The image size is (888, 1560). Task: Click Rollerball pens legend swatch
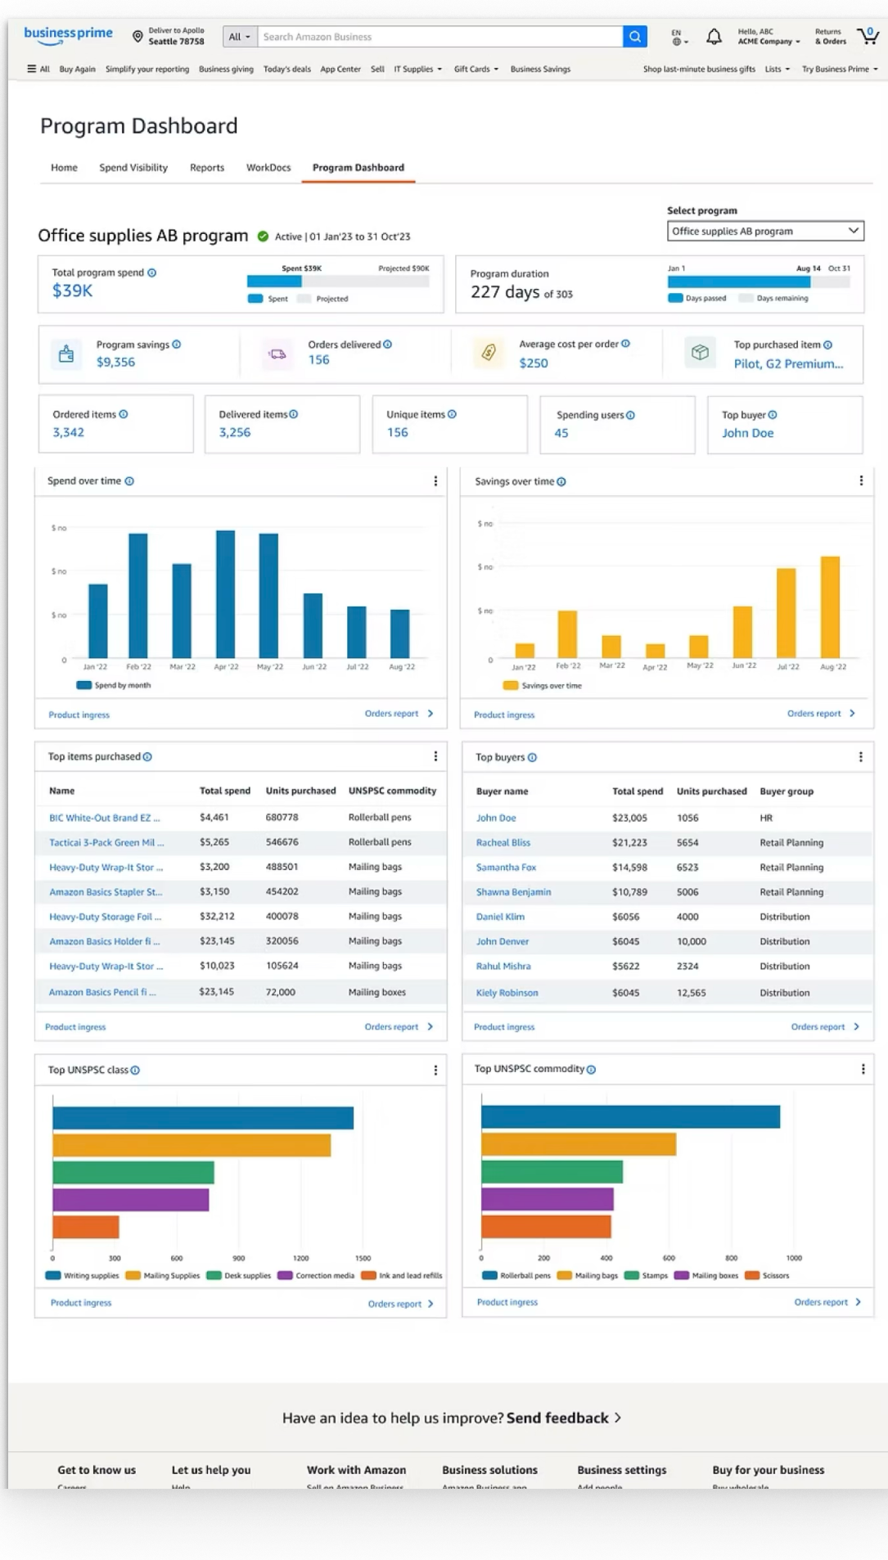click(x=490, y=1275)
